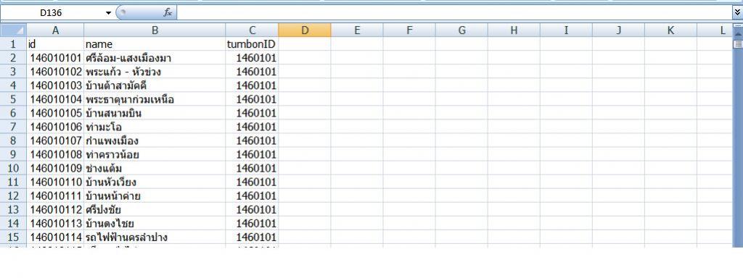Click name cell 'ท่ามะโอ'

155,127
